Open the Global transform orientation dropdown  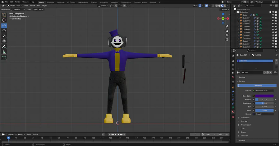pos(103,6)
